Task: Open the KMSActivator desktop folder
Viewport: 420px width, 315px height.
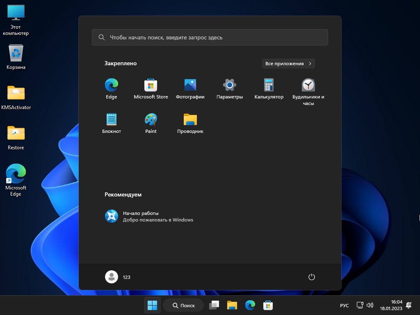Action: click(x=16, y=95)
